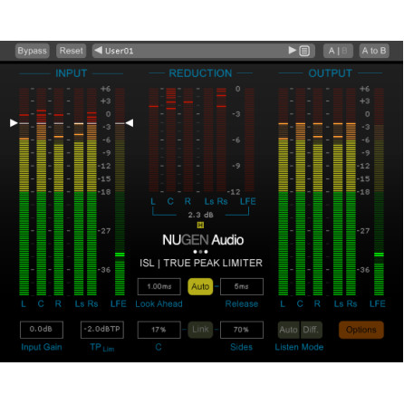Select the previous preset arrow

tap(99, 50)
